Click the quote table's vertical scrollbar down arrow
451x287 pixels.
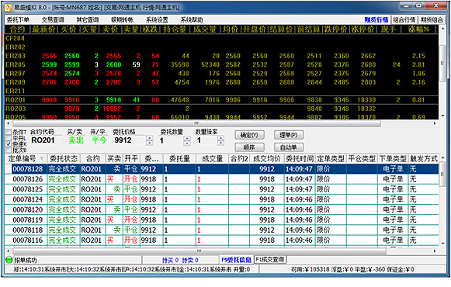point(442,116)
